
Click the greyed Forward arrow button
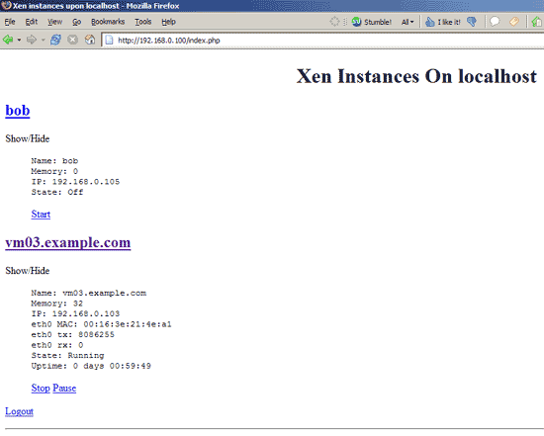click(32, 40)
